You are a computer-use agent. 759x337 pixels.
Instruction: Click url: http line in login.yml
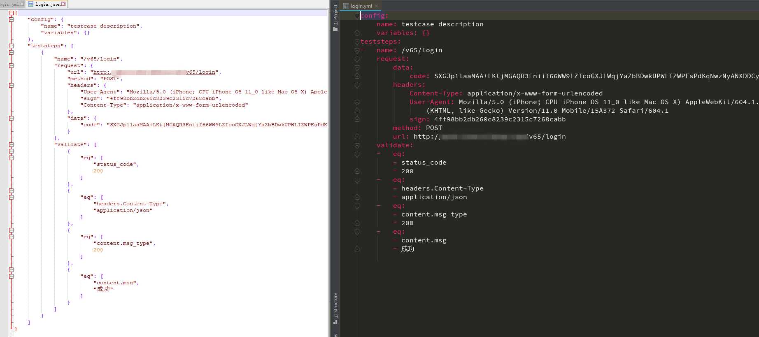click(x=480, y=137)
